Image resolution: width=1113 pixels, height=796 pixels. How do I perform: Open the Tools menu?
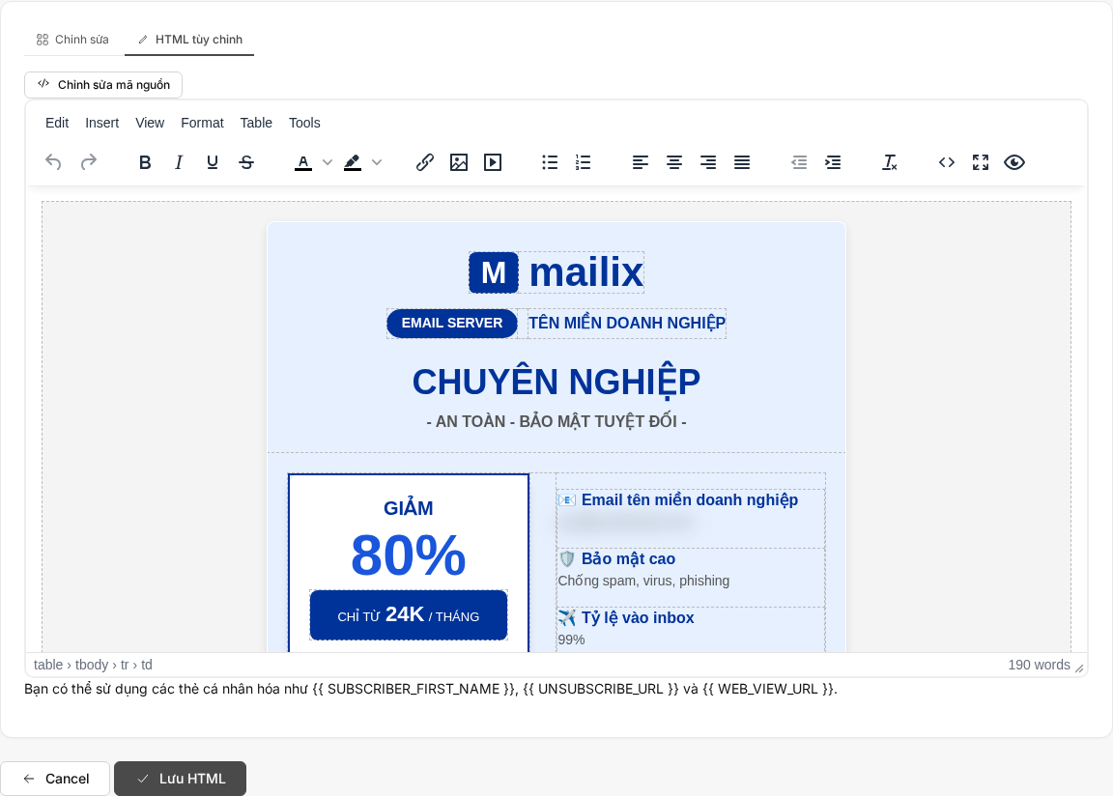pos(304,123)
